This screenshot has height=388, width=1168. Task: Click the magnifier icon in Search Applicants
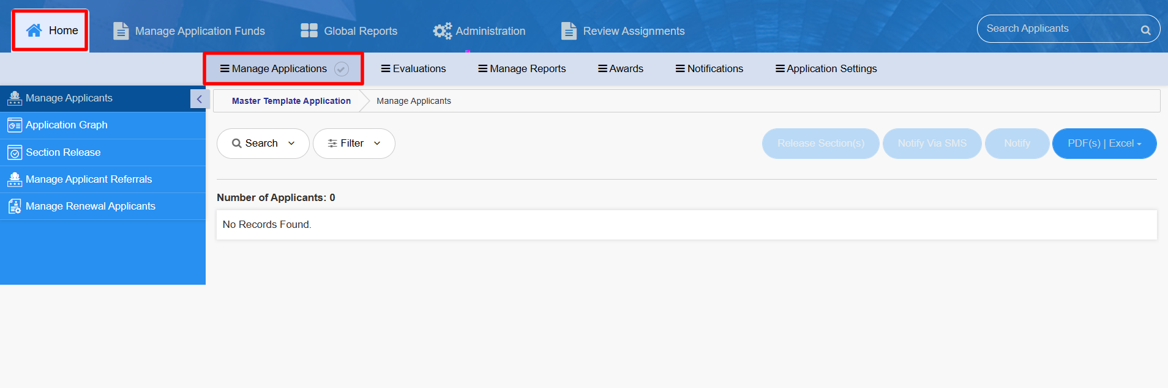[x=1145, y=30]
